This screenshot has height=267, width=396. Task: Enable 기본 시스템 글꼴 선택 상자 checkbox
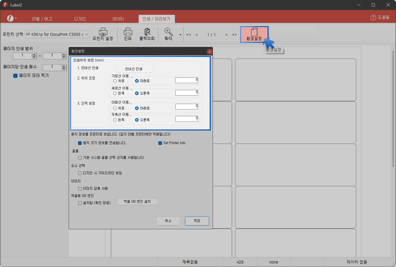pyautogui.click(x=80, y=158)
